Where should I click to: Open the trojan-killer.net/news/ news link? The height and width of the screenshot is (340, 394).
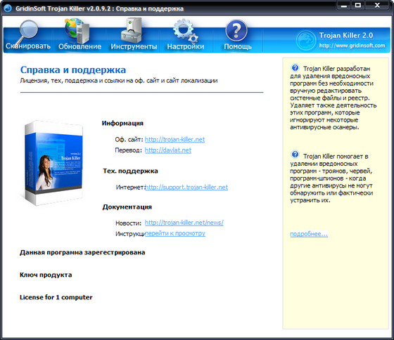coord(184,223)
